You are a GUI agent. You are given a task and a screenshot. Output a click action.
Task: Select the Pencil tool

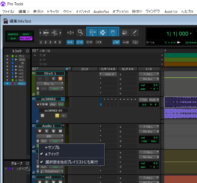[135, 33]
